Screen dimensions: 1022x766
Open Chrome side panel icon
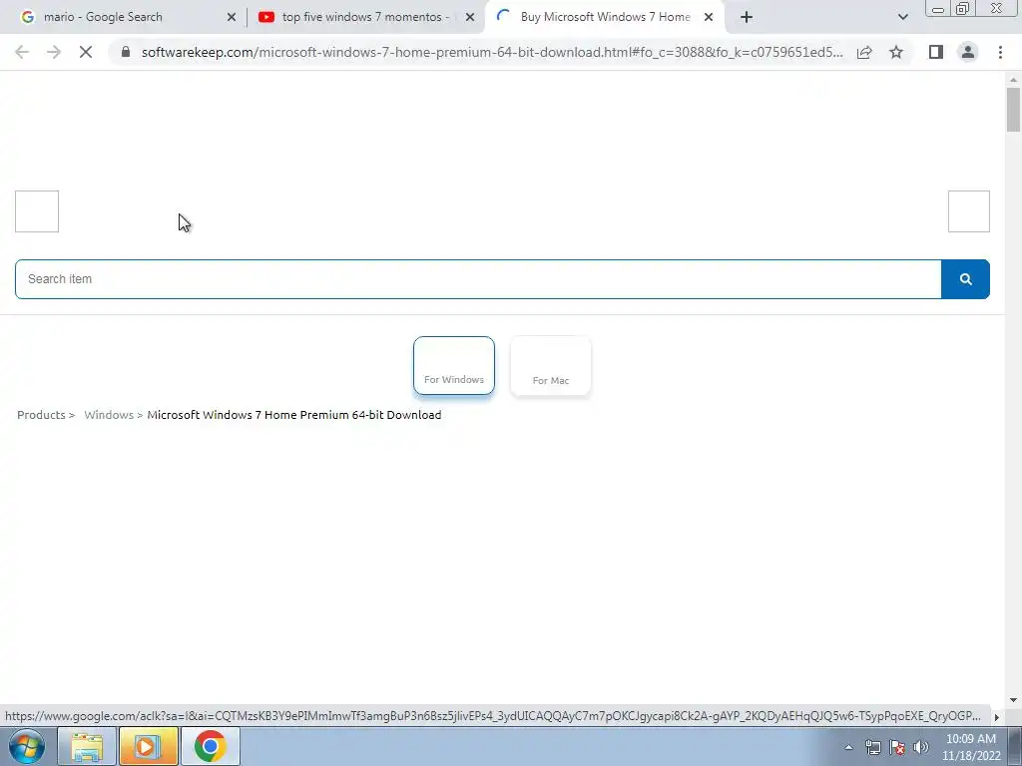tap(936, 52)
